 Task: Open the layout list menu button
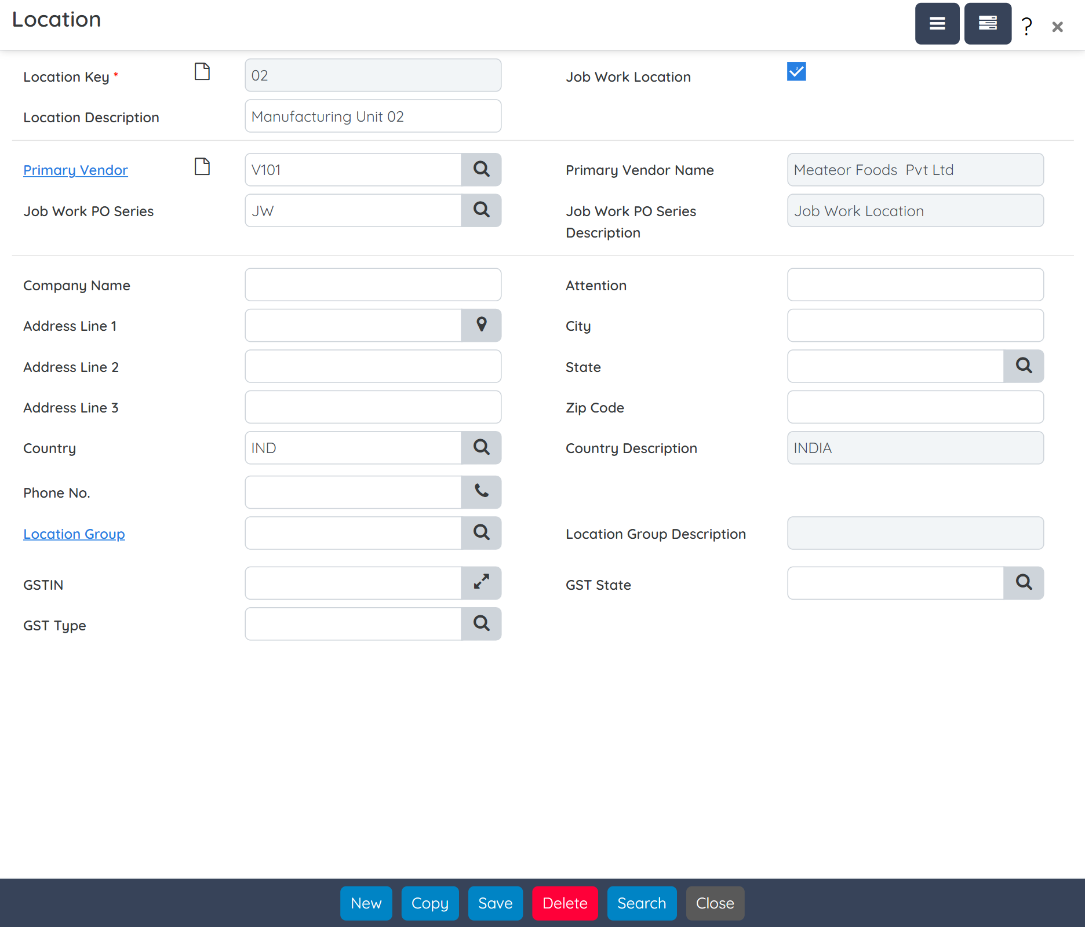[x=988, y=24]
